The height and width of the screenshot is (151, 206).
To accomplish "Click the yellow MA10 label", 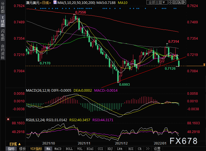I will pos(123,3).
